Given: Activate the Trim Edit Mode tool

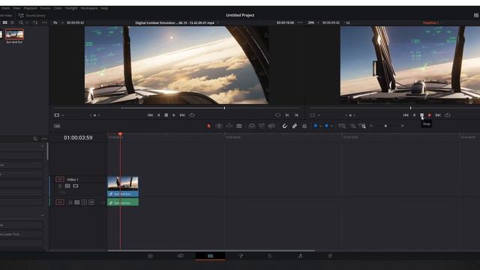Looking at the screenshot, I should 219,126.
